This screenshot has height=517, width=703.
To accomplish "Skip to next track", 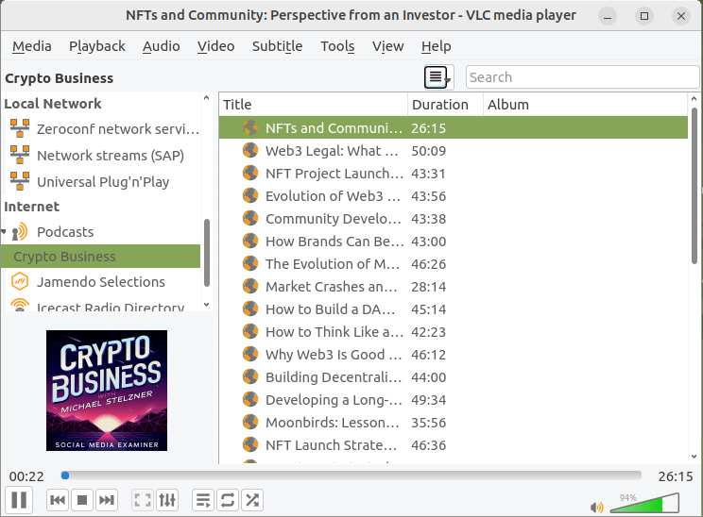I will [107, 499].
